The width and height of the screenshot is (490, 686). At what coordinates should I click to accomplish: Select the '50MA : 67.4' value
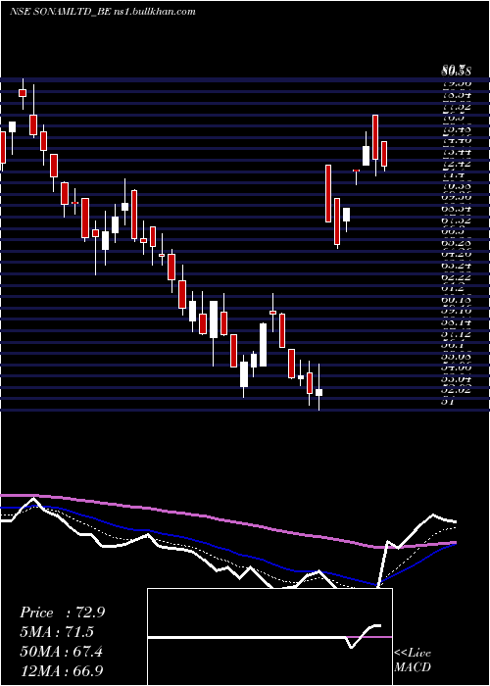[61, 651]
